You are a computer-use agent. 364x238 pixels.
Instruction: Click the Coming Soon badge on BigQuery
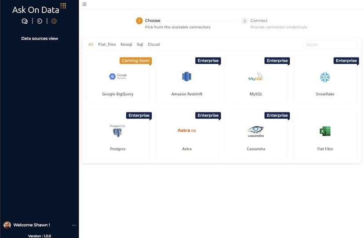(135, 61)
